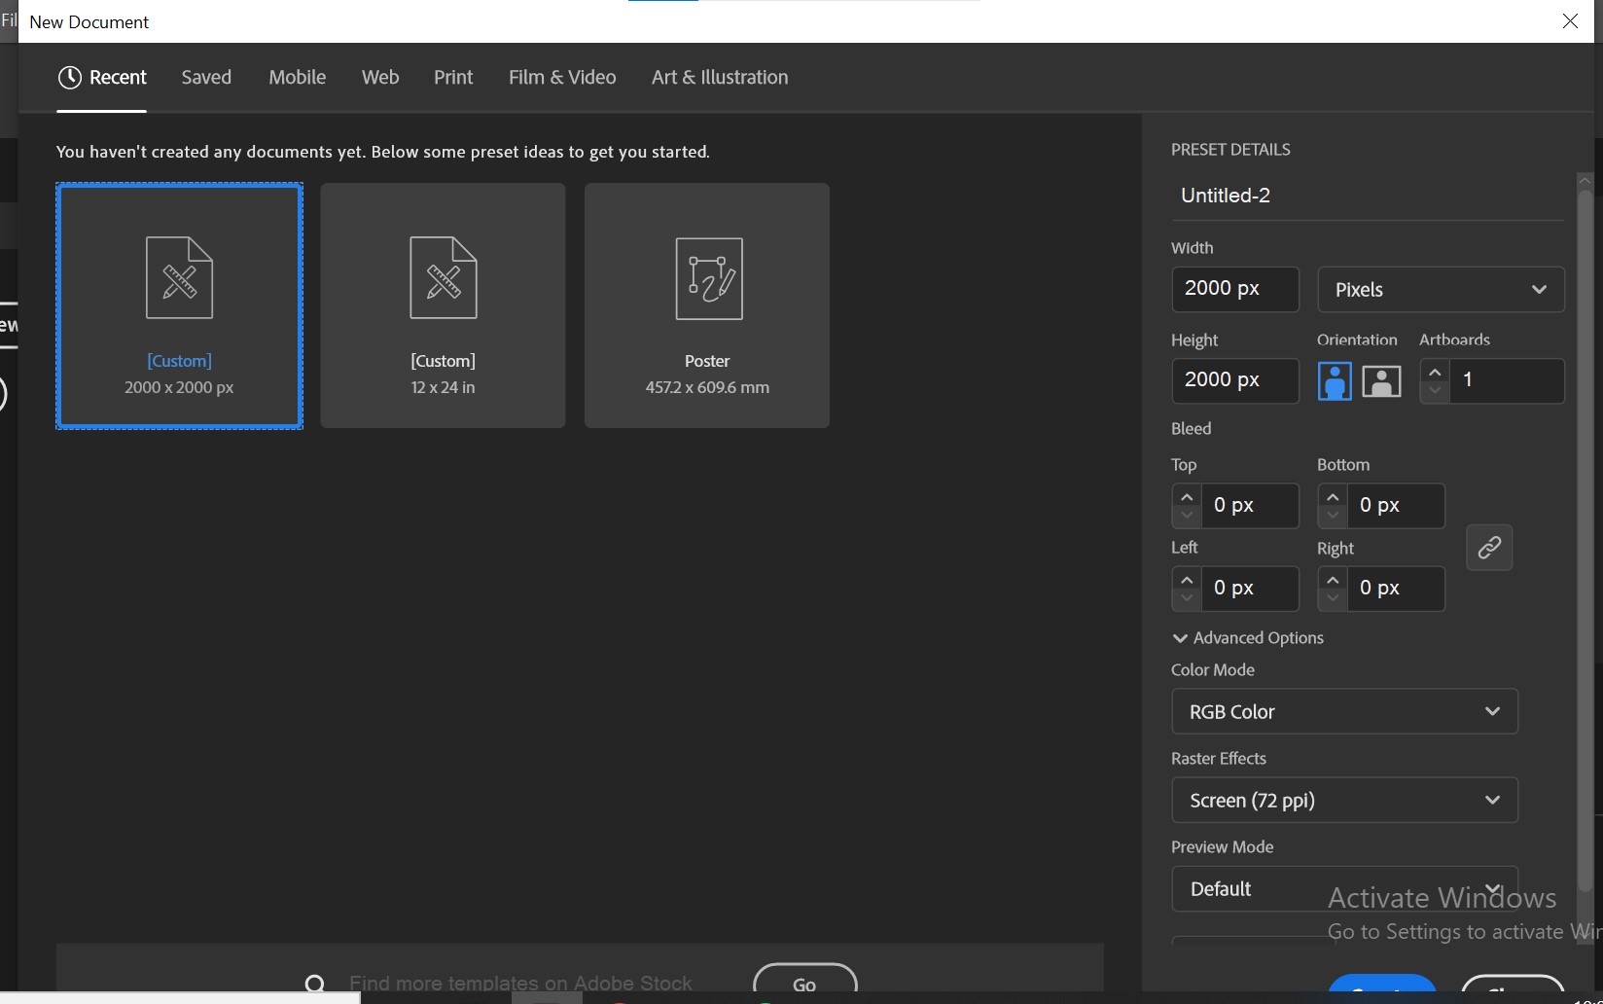
Task: Close the New Document dialog
Action: (x=1570, y=21)
